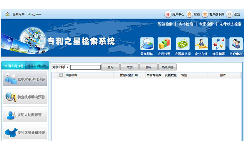This screenshot has width=244, height=141.
Task: Expand the 竞争对手 dropdown
Action: [60, 67]
